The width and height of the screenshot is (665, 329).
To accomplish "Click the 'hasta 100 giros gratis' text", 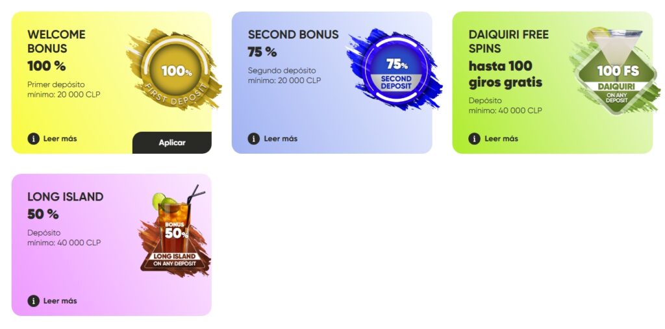I will click(x=505, y=74).
